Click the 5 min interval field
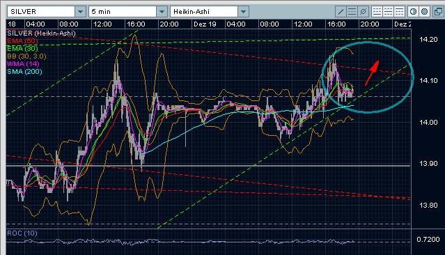 pyautogui.click(x=123, y=12)
